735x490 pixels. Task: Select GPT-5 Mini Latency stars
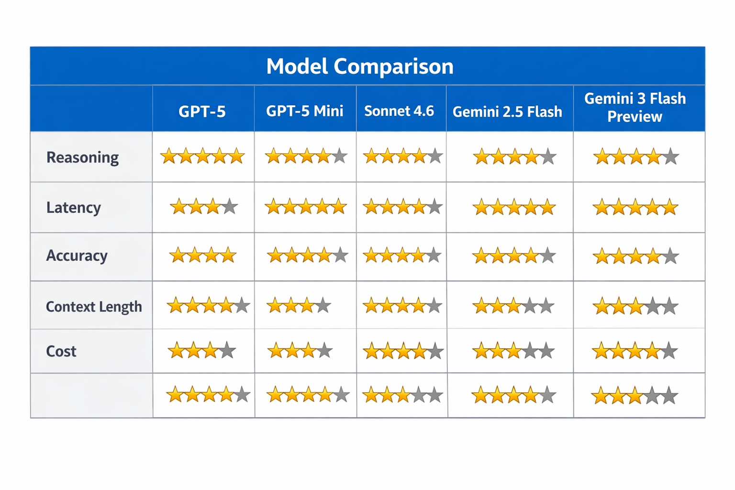[306, 207]
